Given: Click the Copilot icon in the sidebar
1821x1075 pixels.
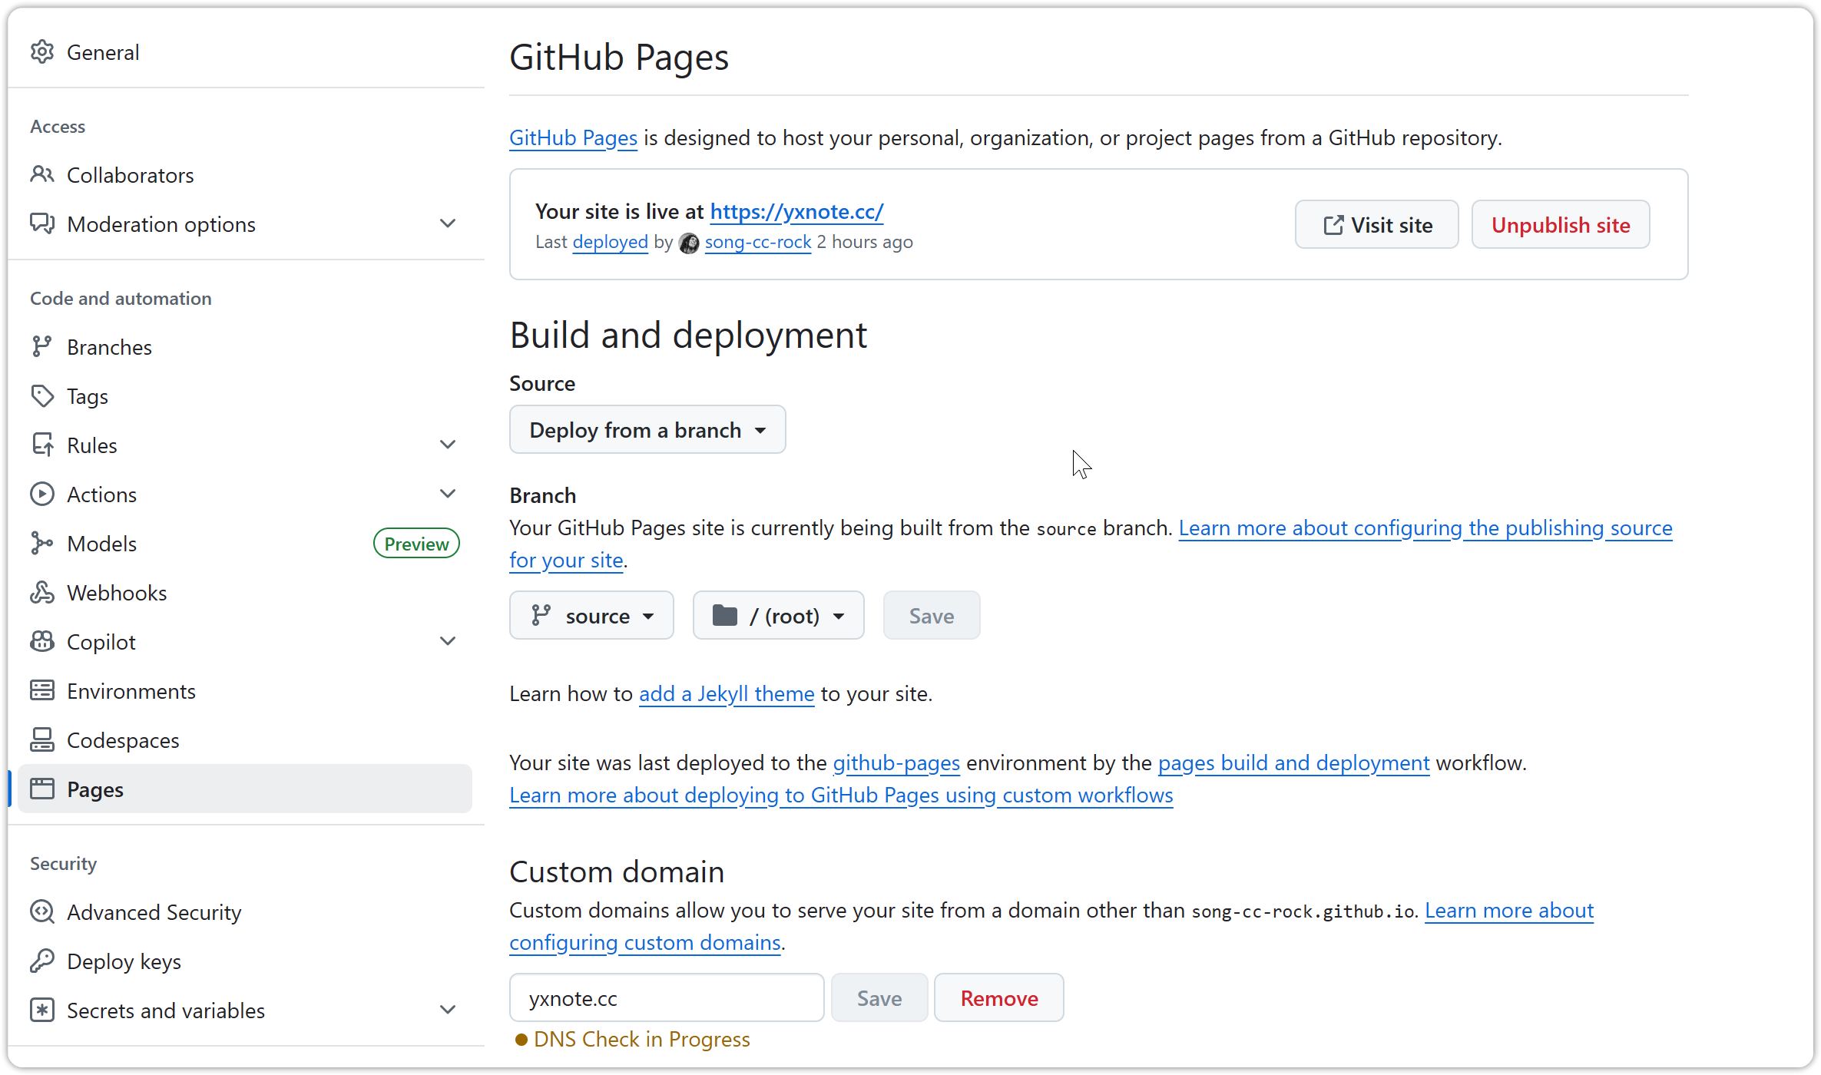Looking at the screenshot, I should [42, 641].
